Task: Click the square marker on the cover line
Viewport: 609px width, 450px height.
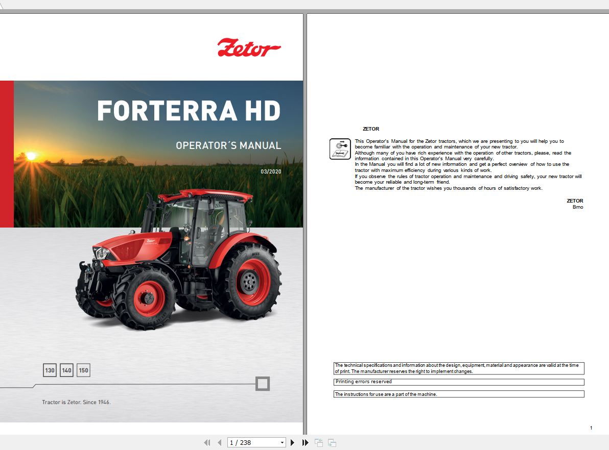Action: pyautogui.click(x=263, y=384)
